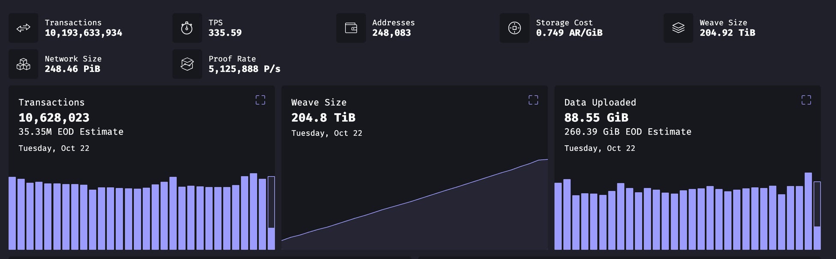Click the end point of Weave Size line

point(547,159)
